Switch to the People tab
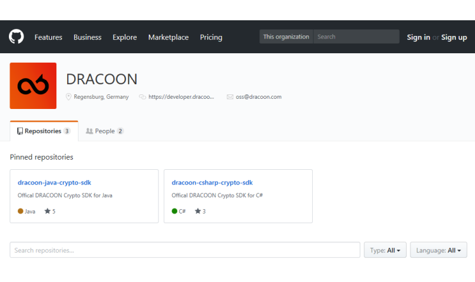 (104, 131)
